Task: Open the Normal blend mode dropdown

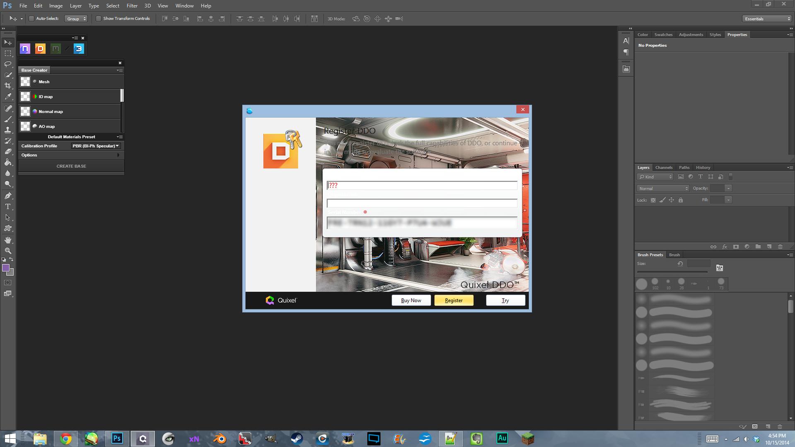Action: click(663, 188)
